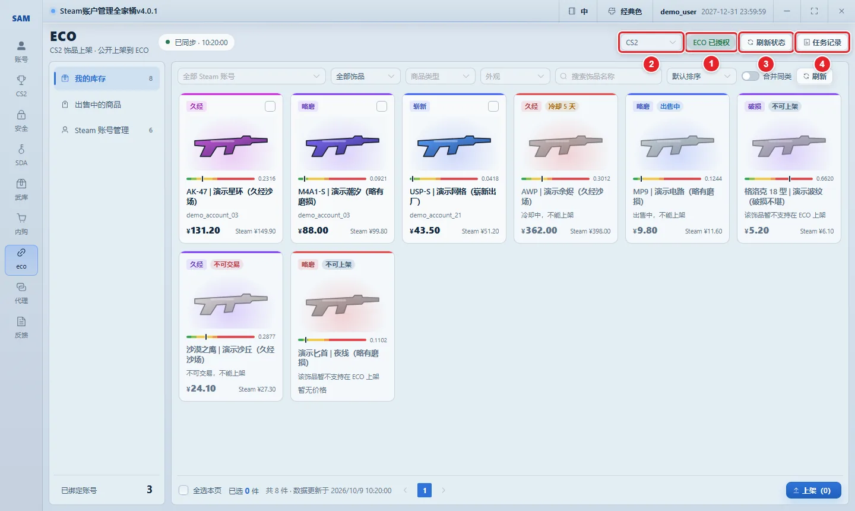855x511 pixels.
Task: Go to the next page arrow
Action: pyautogui.click(x=444, y=490)
